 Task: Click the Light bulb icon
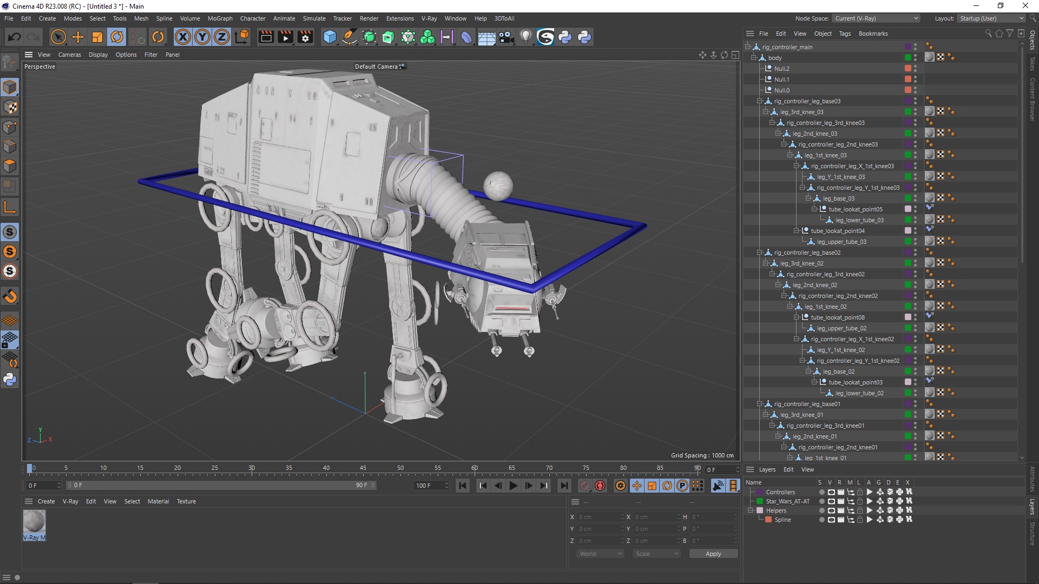coord(525,37)
